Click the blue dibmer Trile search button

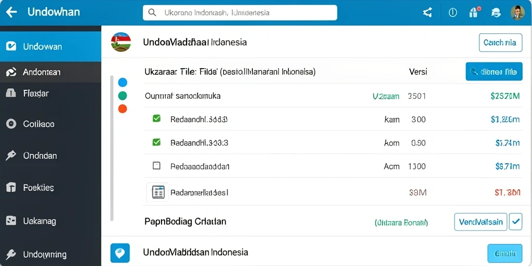[494, 72]
